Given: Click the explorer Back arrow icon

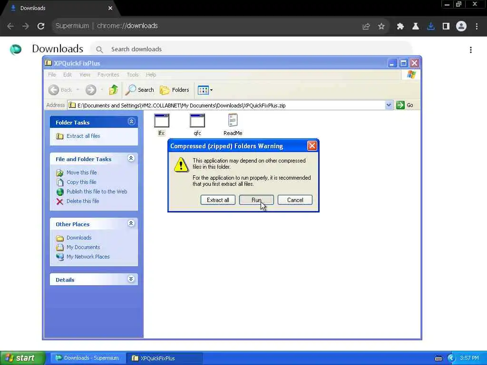Looking at the screenshot, I should 54,90.
